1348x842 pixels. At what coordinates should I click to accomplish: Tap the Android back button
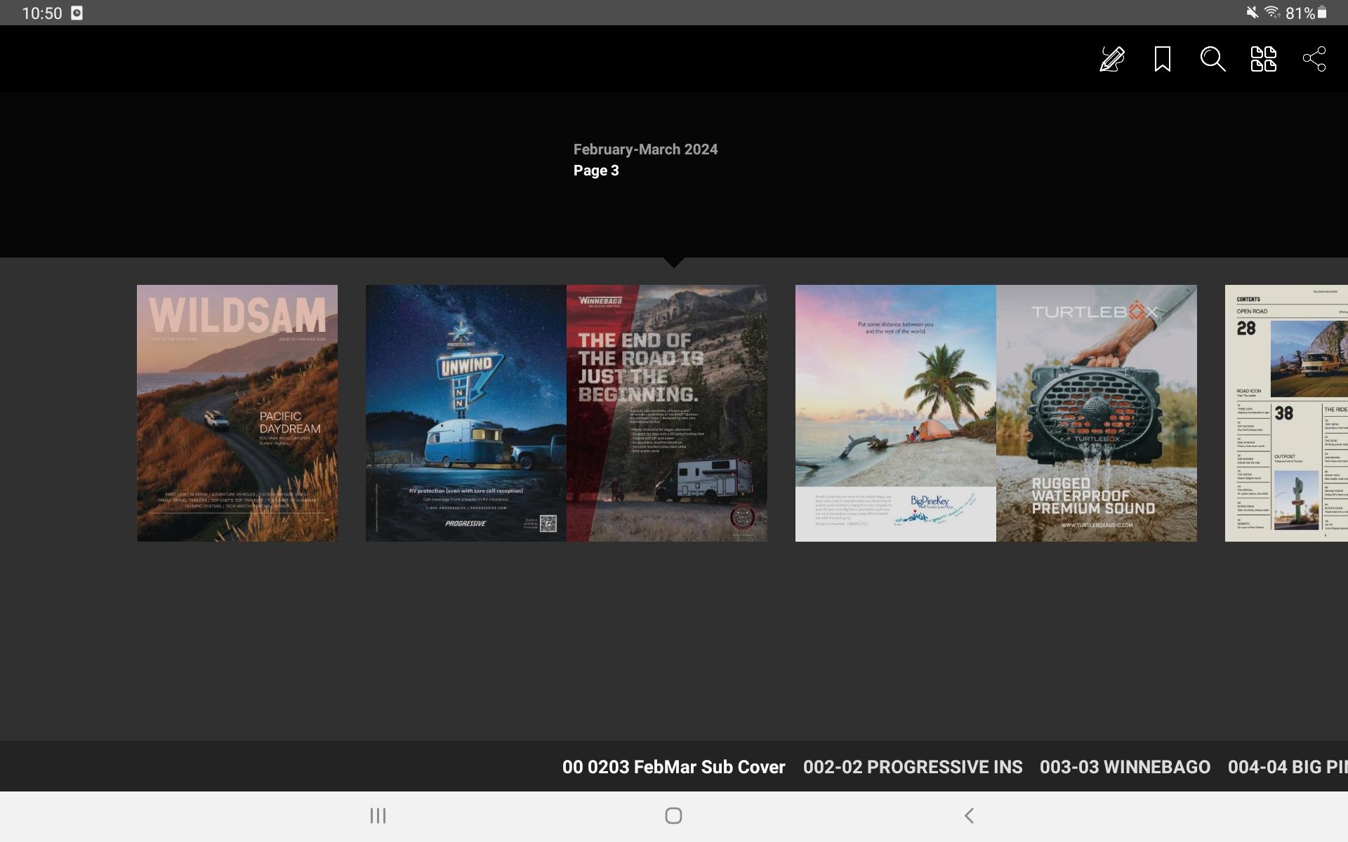tap(969, 815)
